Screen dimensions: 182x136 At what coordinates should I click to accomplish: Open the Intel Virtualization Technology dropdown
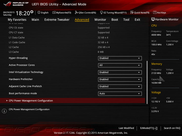120,72
